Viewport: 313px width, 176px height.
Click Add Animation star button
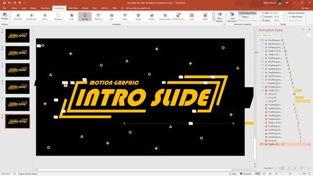click(x=232, y=17)
